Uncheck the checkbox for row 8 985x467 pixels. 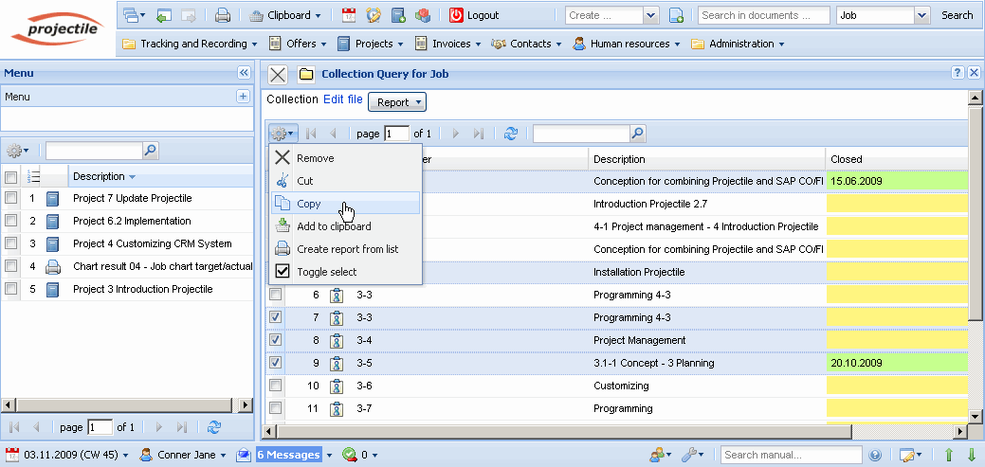click(275, 340)
